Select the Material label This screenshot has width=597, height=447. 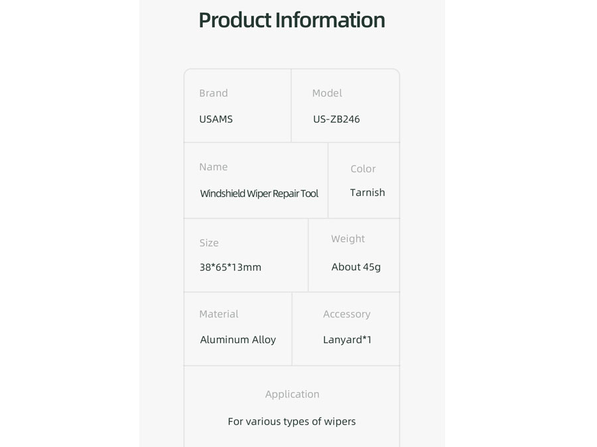[218, 314]
